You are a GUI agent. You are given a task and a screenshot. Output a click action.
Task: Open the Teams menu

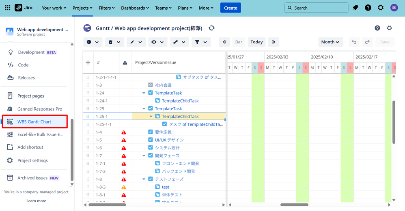[x=163, y=8]
